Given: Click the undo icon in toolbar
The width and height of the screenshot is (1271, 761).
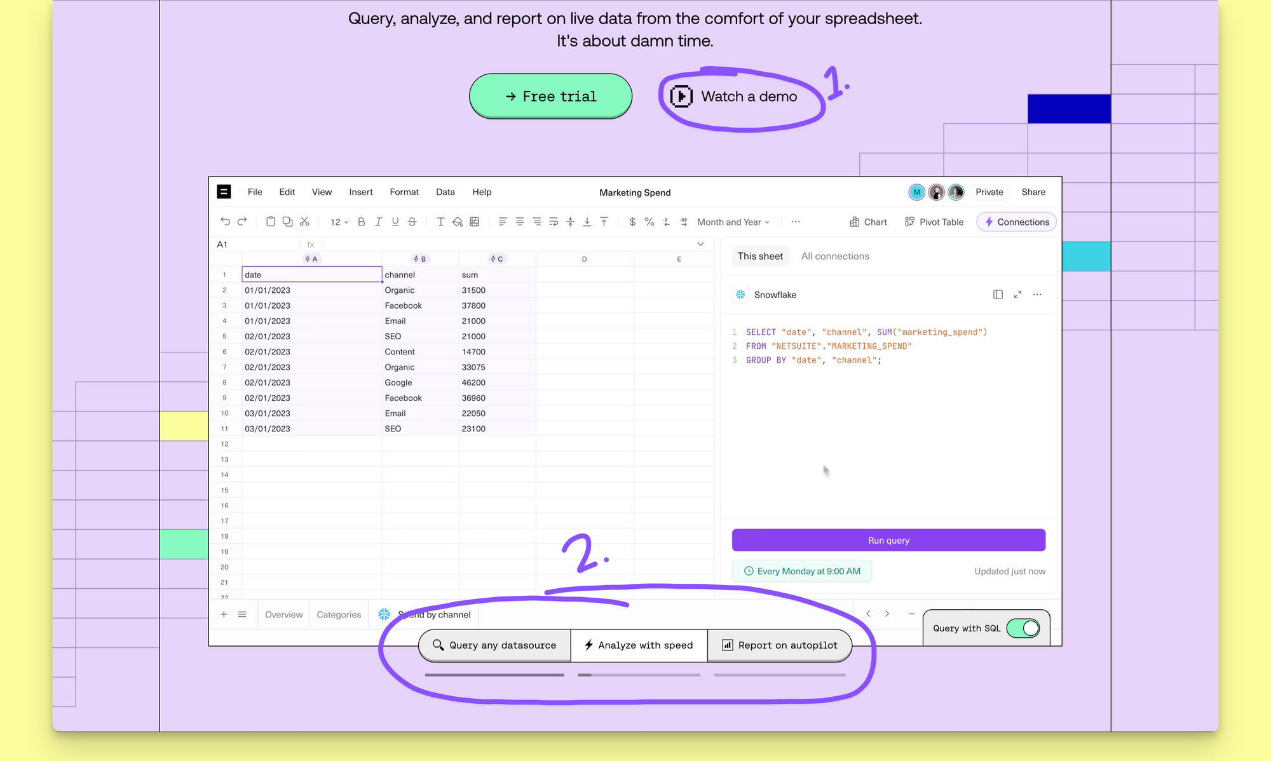Looking at the screenshot, I should [225, 222].
